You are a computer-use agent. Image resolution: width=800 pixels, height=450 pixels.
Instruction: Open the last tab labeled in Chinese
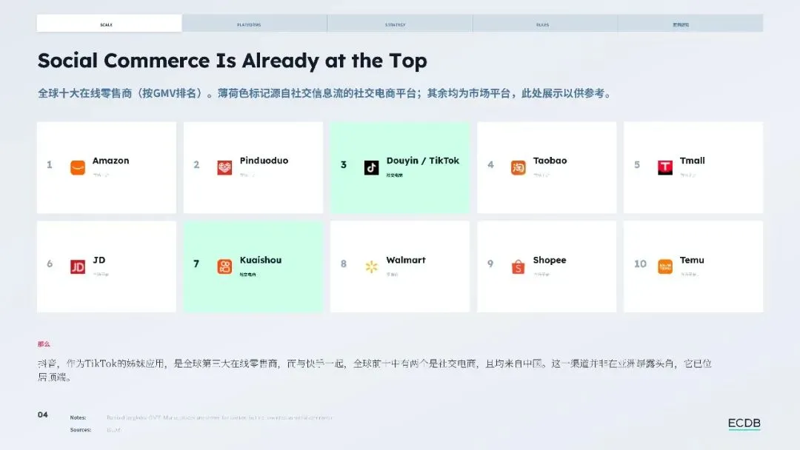[x=690, y=24]
